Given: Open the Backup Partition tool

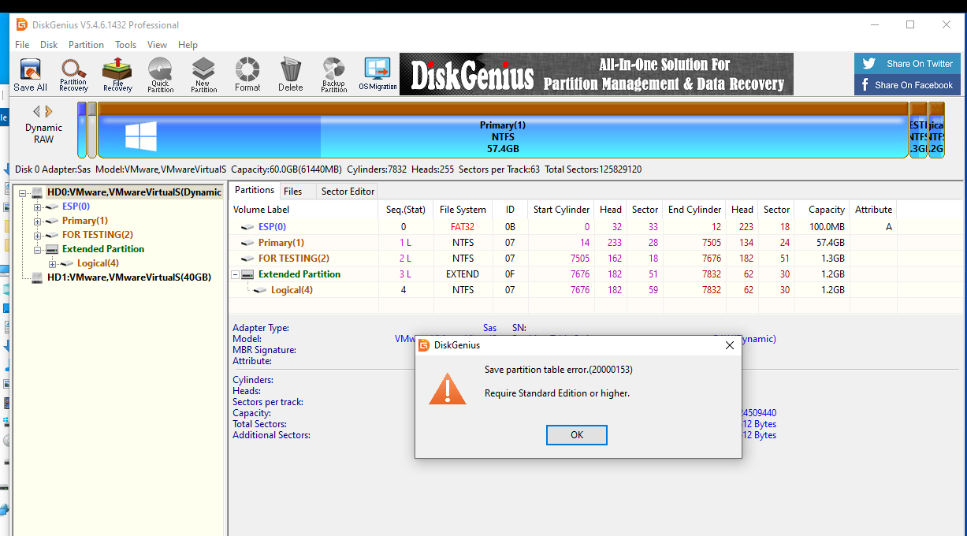Looking at the screenshot, I should (x=333, y=75).
